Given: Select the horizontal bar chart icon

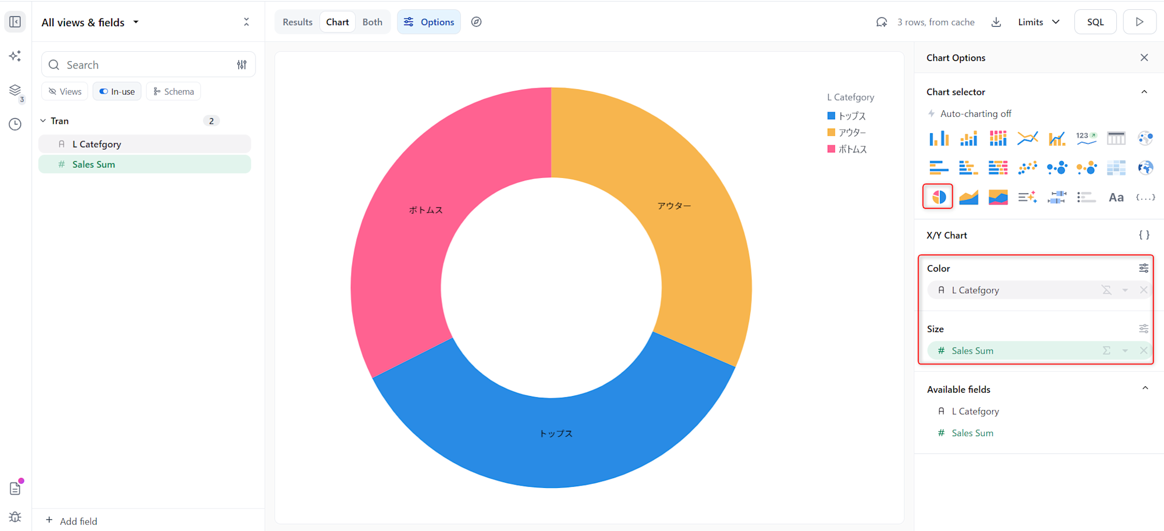Looking at the screenshot, I should [x=939, y=168].
